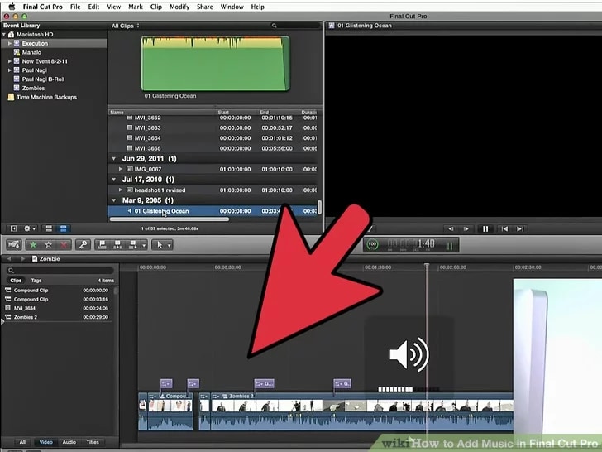Step to next frame in viewer

(466, 228)
